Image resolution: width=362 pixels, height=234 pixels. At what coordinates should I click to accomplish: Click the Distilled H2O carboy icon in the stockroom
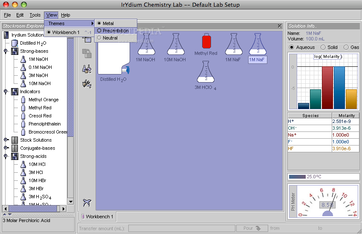[15, 43]
